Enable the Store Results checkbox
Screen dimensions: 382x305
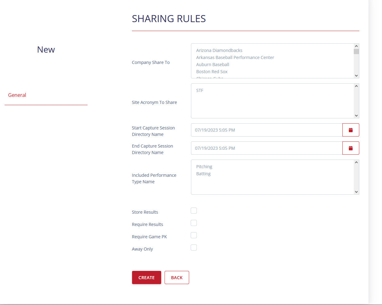coord(194,211)
